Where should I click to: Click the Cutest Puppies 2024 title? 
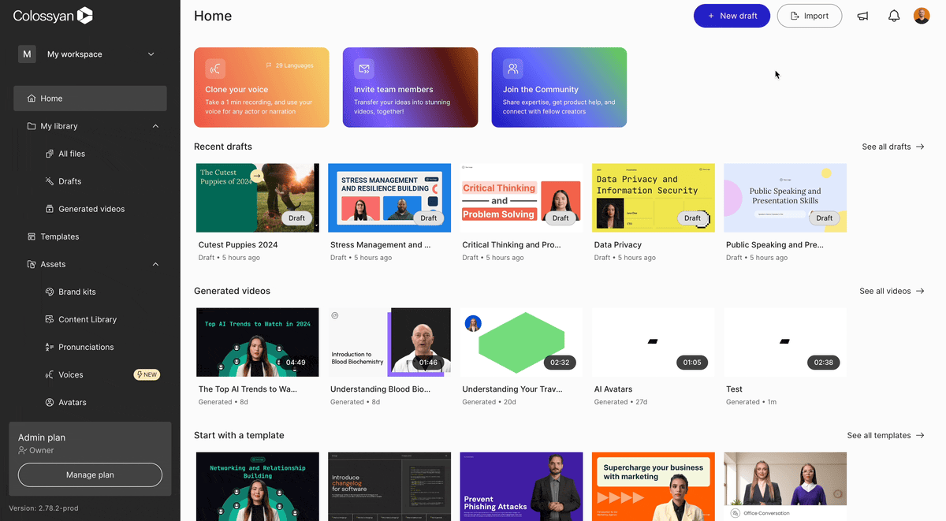[x=238, y=245]
